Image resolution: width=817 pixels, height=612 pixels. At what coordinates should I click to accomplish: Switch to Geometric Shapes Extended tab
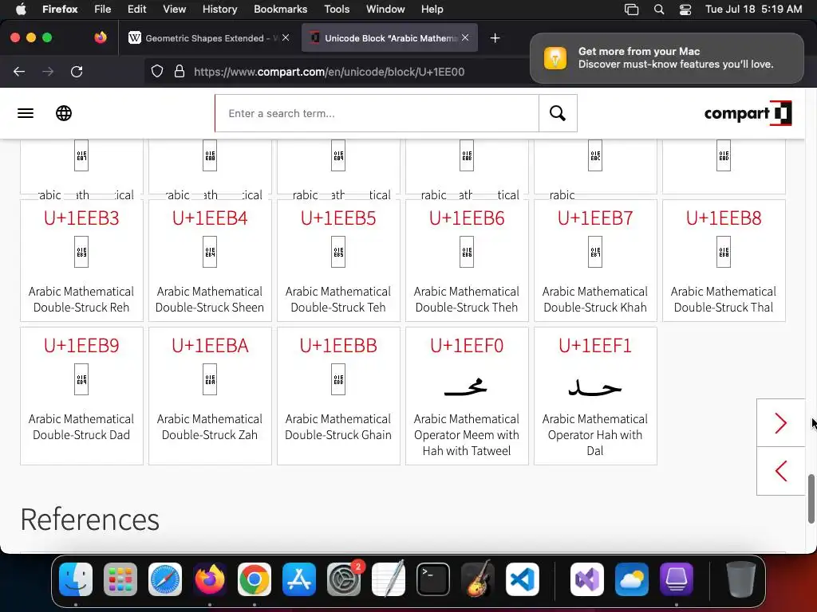pyautogui.click(x=208, y=38)
